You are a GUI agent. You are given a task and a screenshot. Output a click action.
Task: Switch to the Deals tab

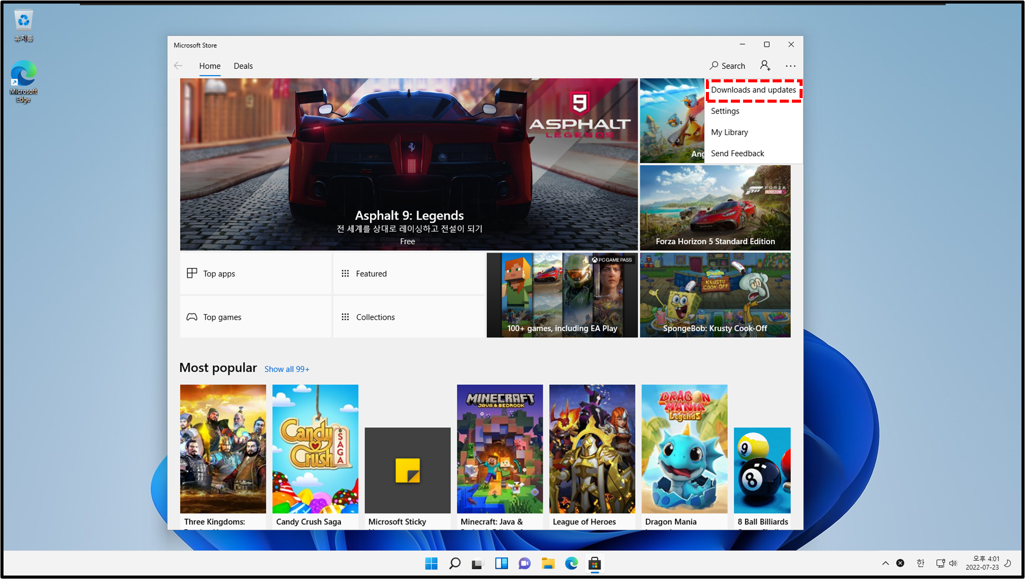[x=243, y=66]
